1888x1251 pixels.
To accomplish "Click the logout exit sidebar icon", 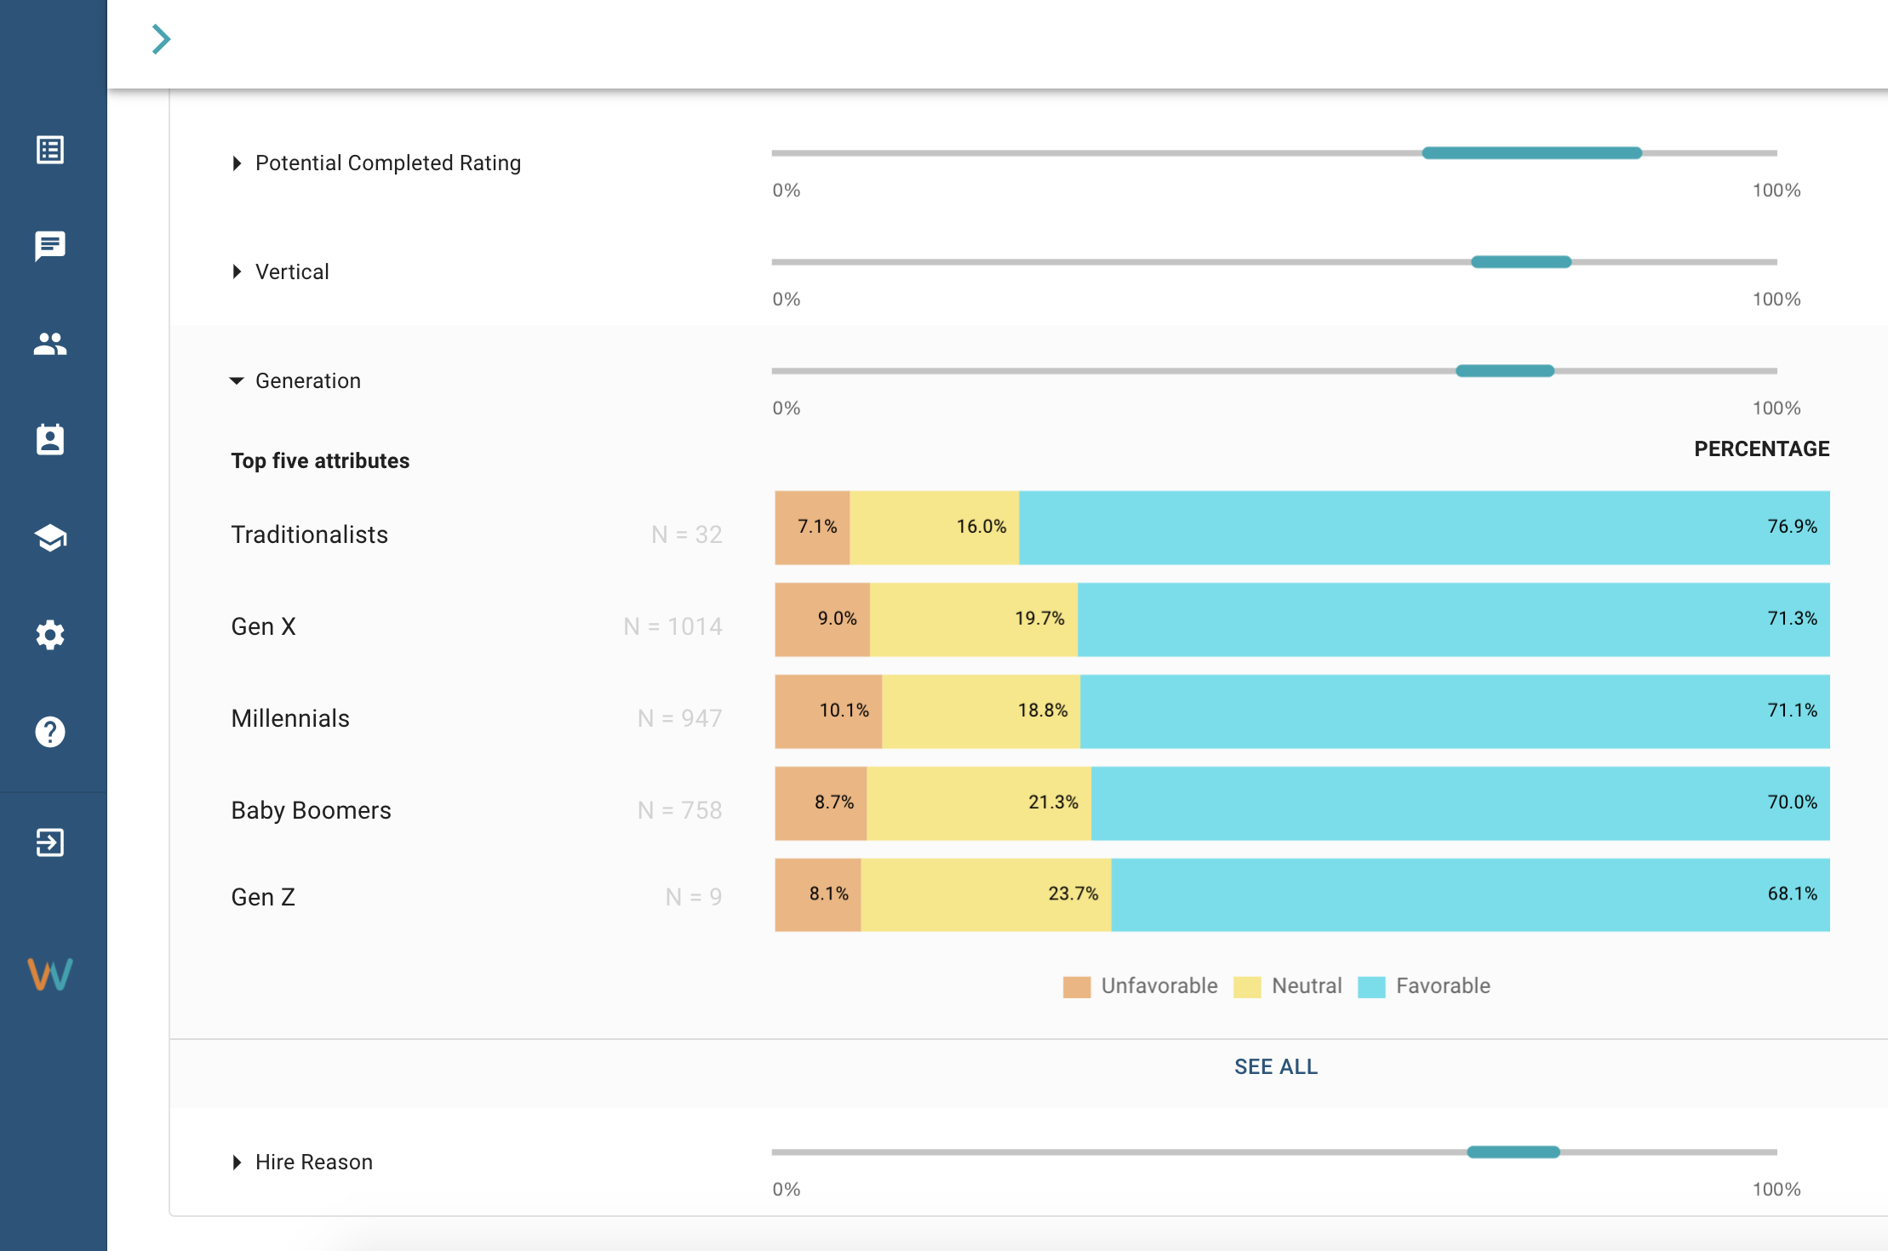I will pyautogui.click(x=50, y=843).
